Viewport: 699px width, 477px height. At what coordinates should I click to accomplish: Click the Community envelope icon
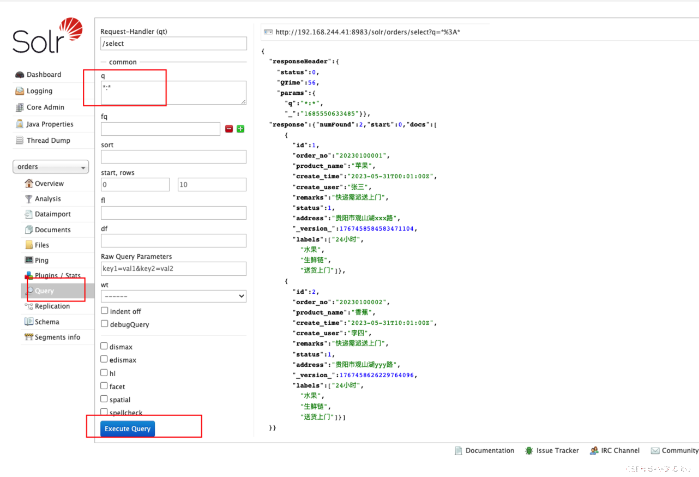[655, 451]
